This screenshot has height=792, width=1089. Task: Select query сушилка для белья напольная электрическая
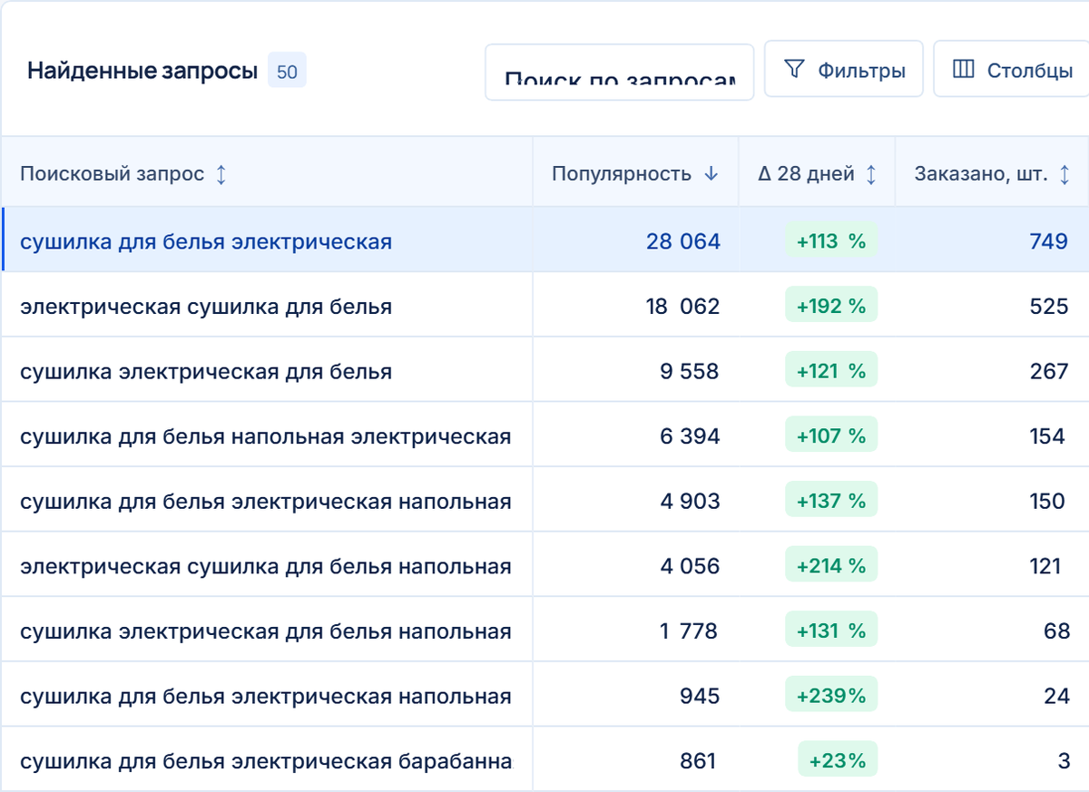tap(266, 437)
